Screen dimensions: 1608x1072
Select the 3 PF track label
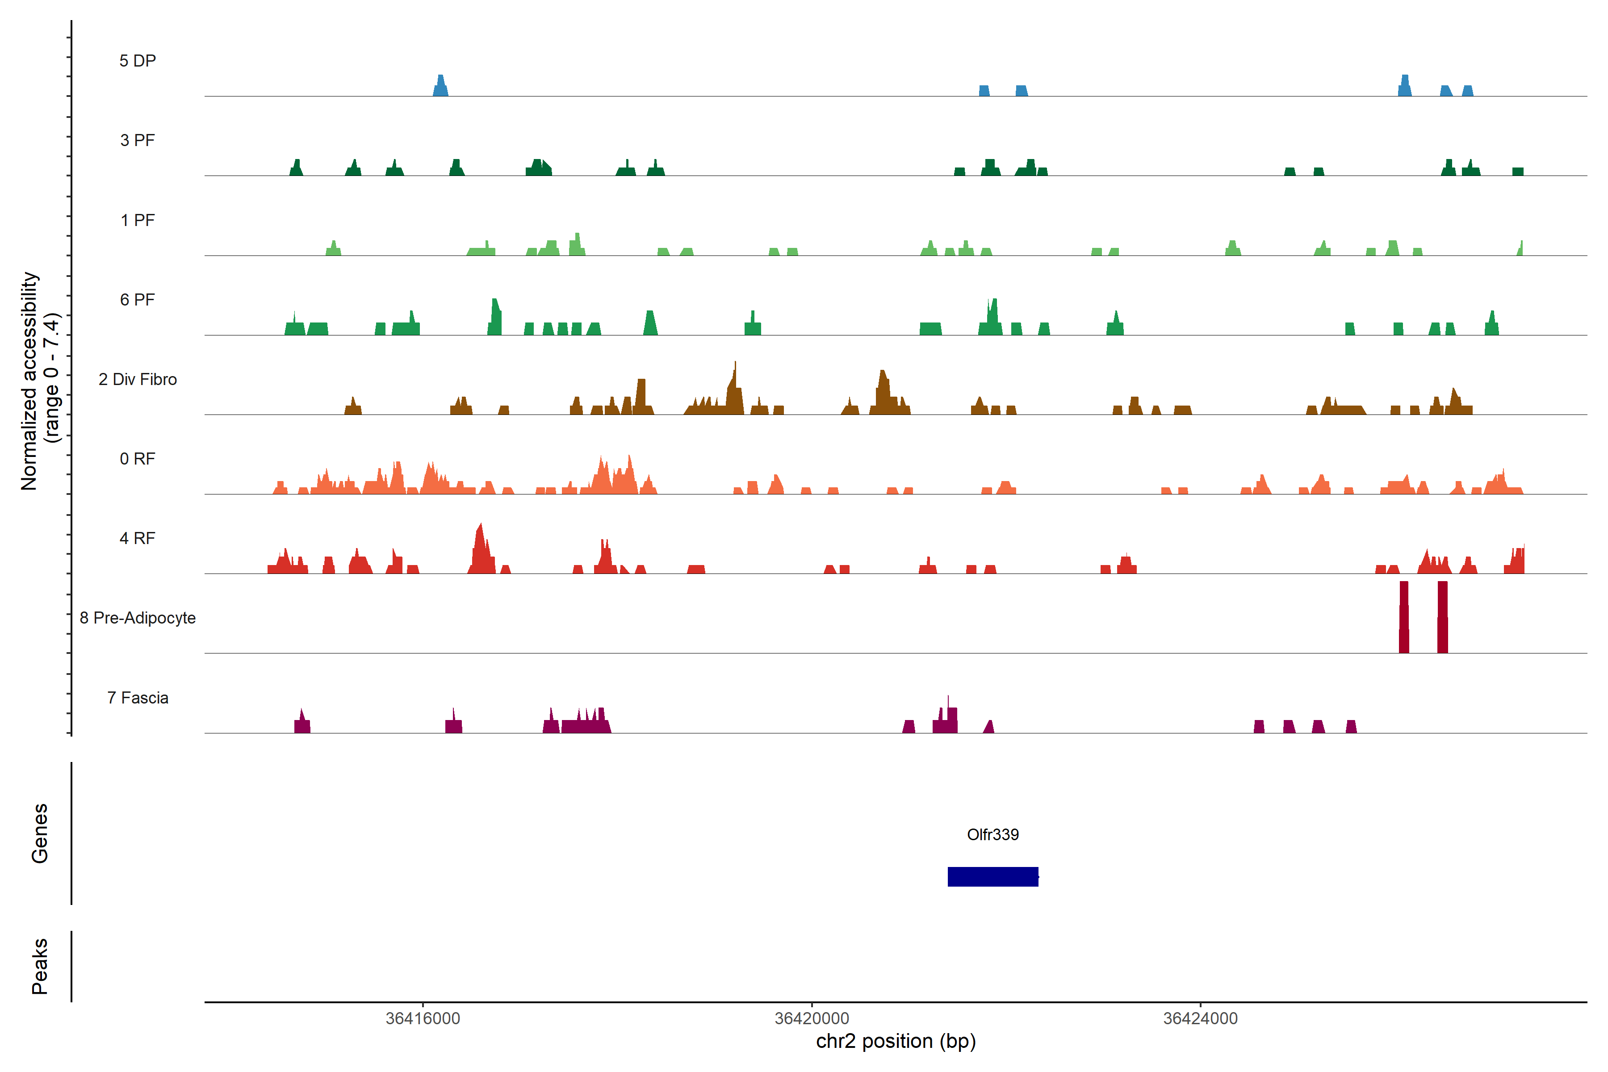tap(138, 140)
